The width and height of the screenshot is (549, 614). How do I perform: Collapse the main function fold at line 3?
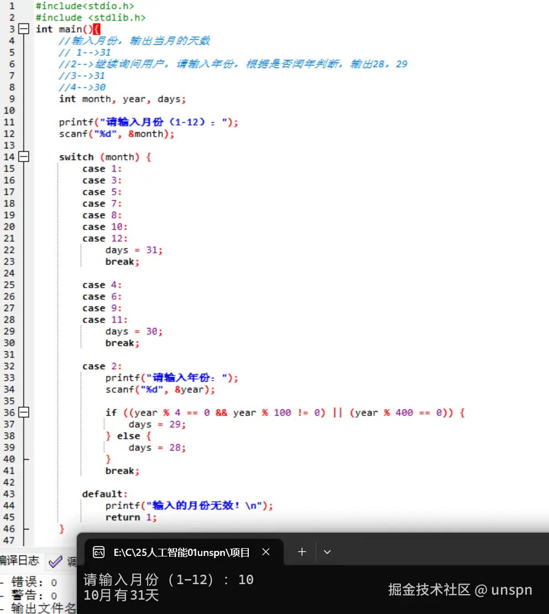coord(24,29)
